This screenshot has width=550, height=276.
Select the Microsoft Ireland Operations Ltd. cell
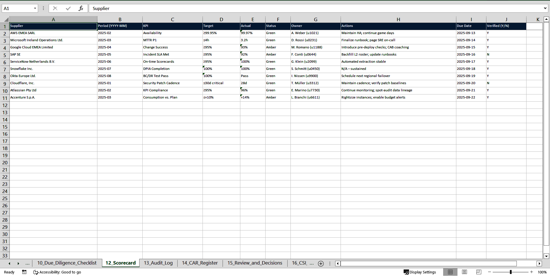coord(53,40)
